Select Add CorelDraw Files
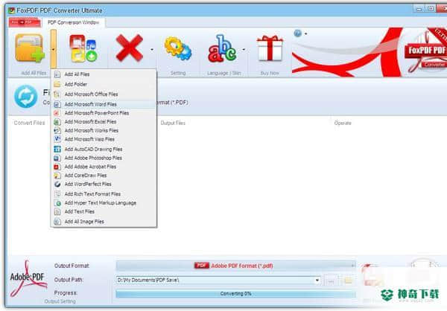 [x=104, y=176]
